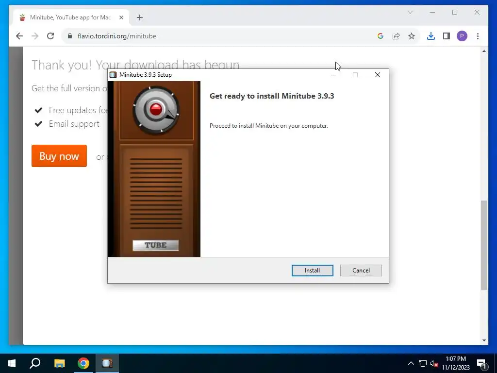Click the 'Email support' text

74,124
